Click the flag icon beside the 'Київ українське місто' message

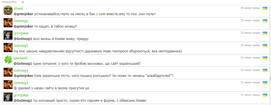tap(265, 70)
